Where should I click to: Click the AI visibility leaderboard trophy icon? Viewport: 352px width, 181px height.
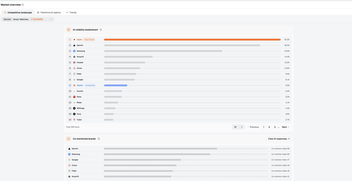(x=69, y=30)
